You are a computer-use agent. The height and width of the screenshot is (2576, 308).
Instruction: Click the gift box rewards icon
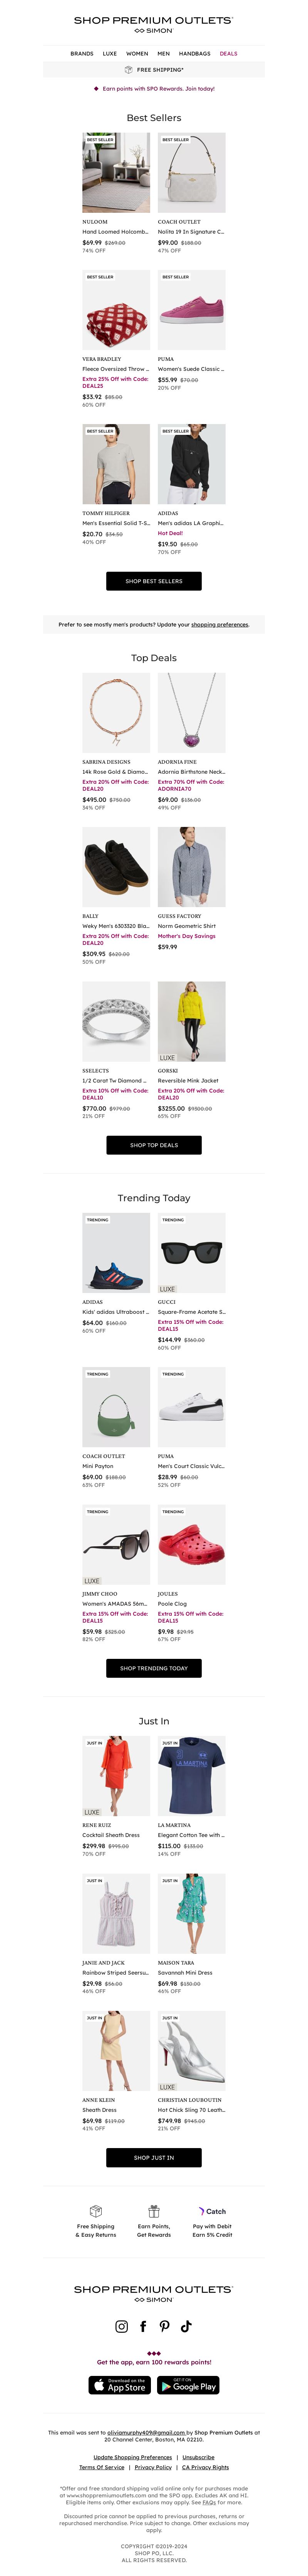pos(154,2211)
